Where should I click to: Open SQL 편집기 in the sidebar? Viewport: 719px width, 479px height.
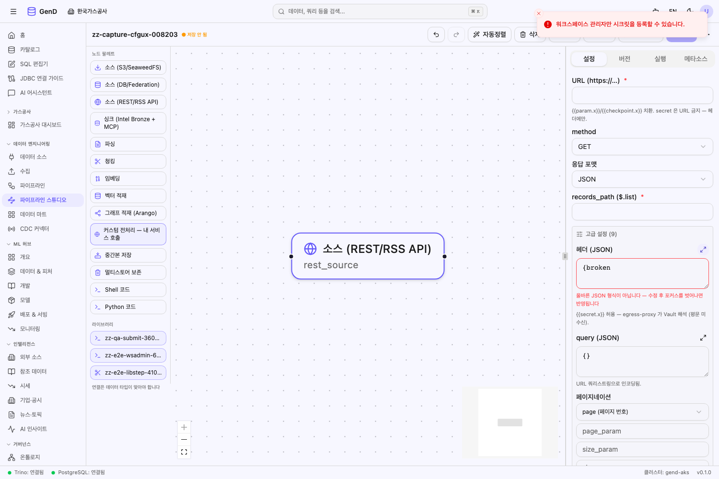click(x=43, y=64)
